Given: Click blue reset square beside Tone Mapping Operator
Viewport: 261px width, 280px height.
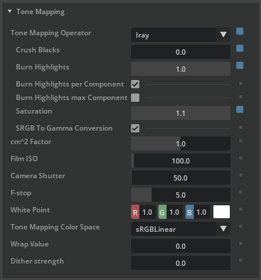Looking at the screenshot, I should (240, 31).
